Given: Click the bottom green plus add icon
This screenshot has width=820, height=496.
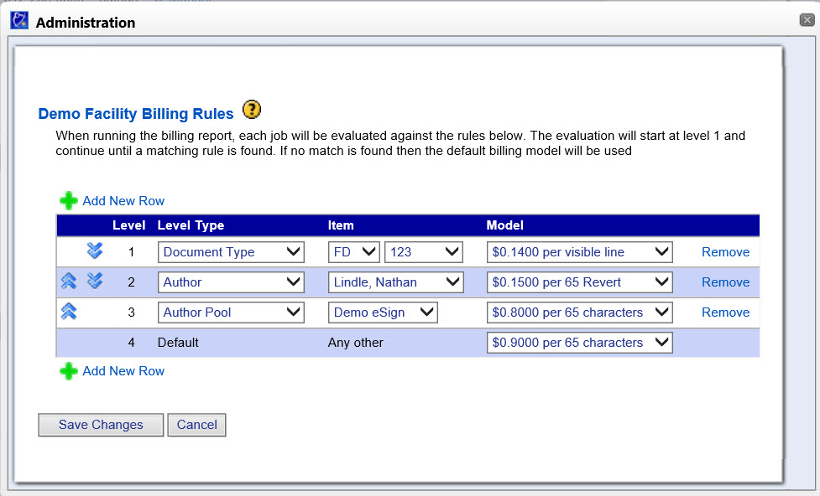Looking at the screenshot, I should pyautogui.click(x=68, y=371).
